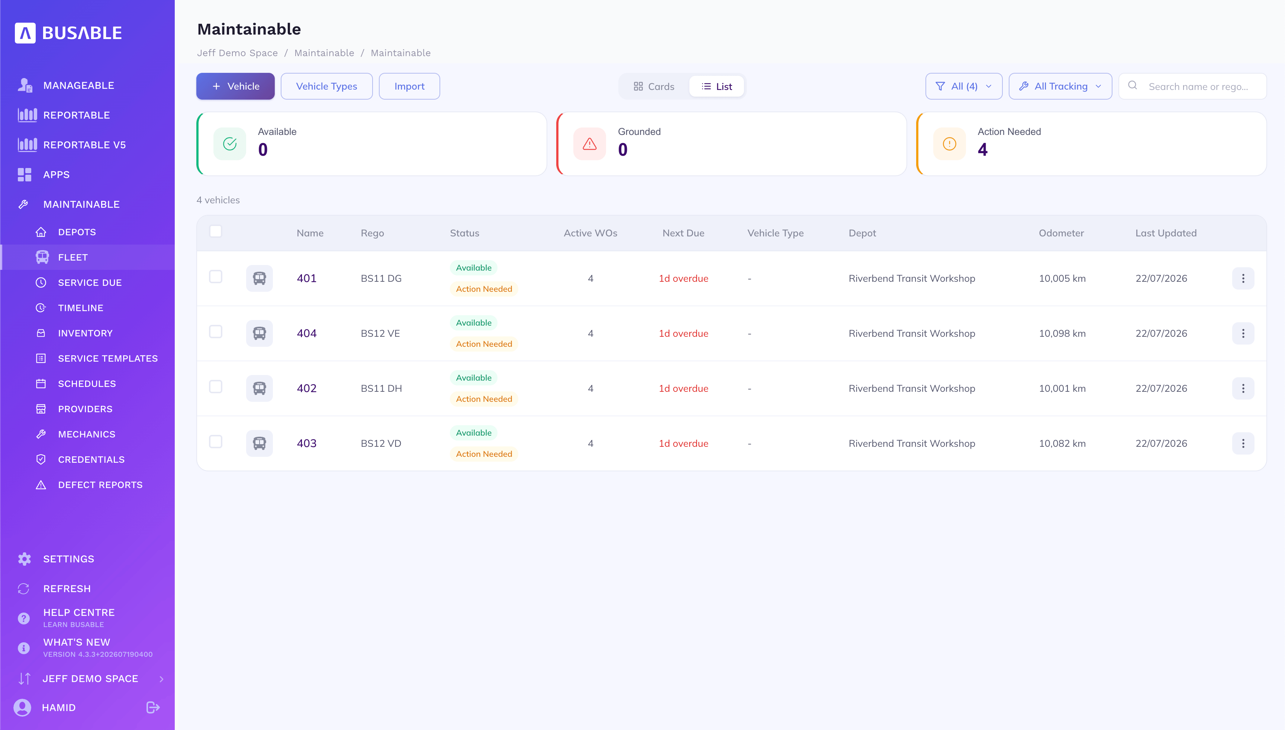
Task: Click the bus icon for vehicle 404
Action: pos(259,333)
